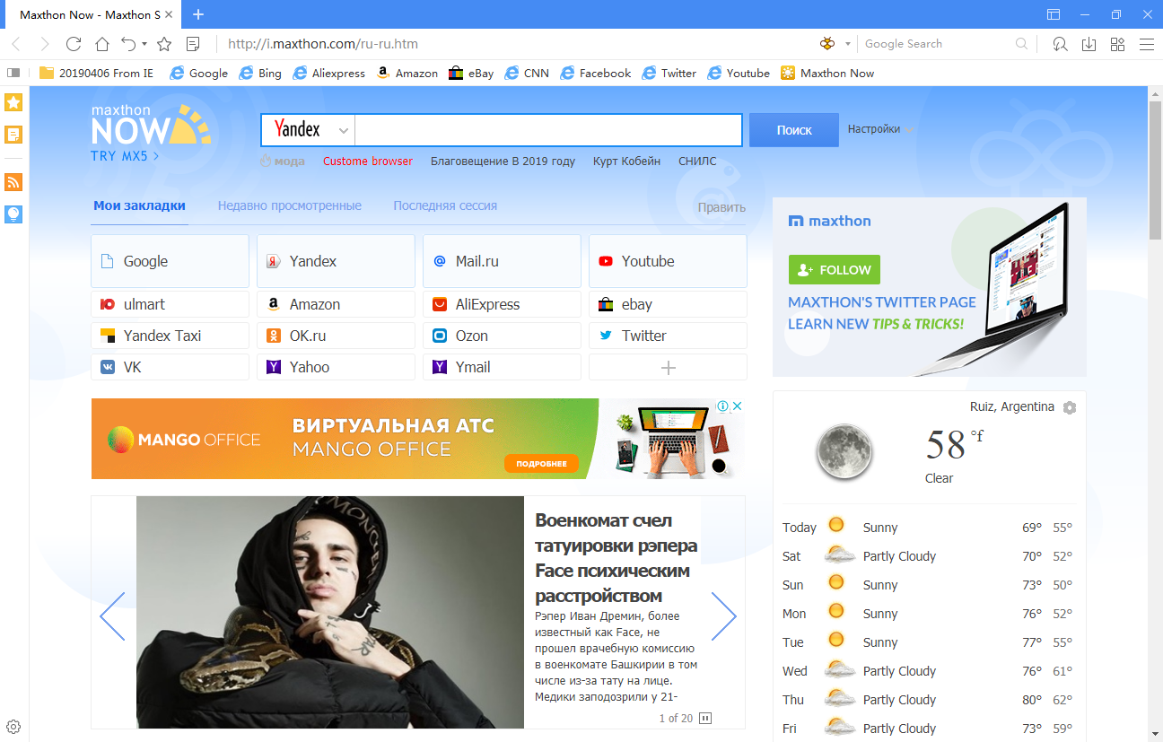This screenshot has height=742, width=1163.
Task: Open the AliExpress tile
Action: (502, 304)
